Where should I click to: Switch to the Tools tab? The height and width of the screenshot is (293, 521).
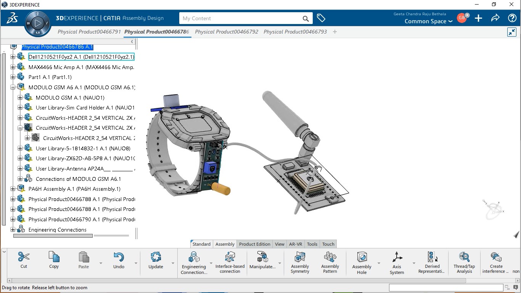[312, 244]
